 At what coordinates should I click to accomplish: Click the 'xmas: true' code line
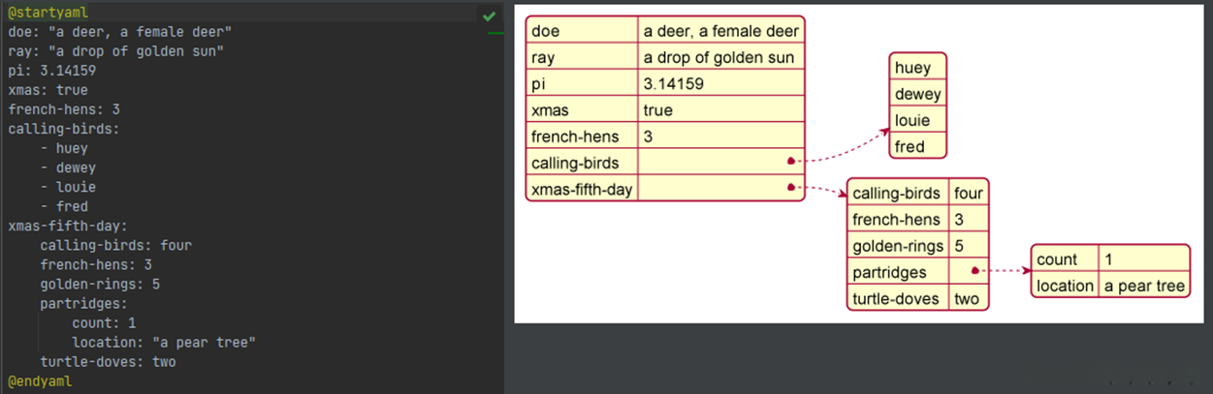(x=48, y=90)
